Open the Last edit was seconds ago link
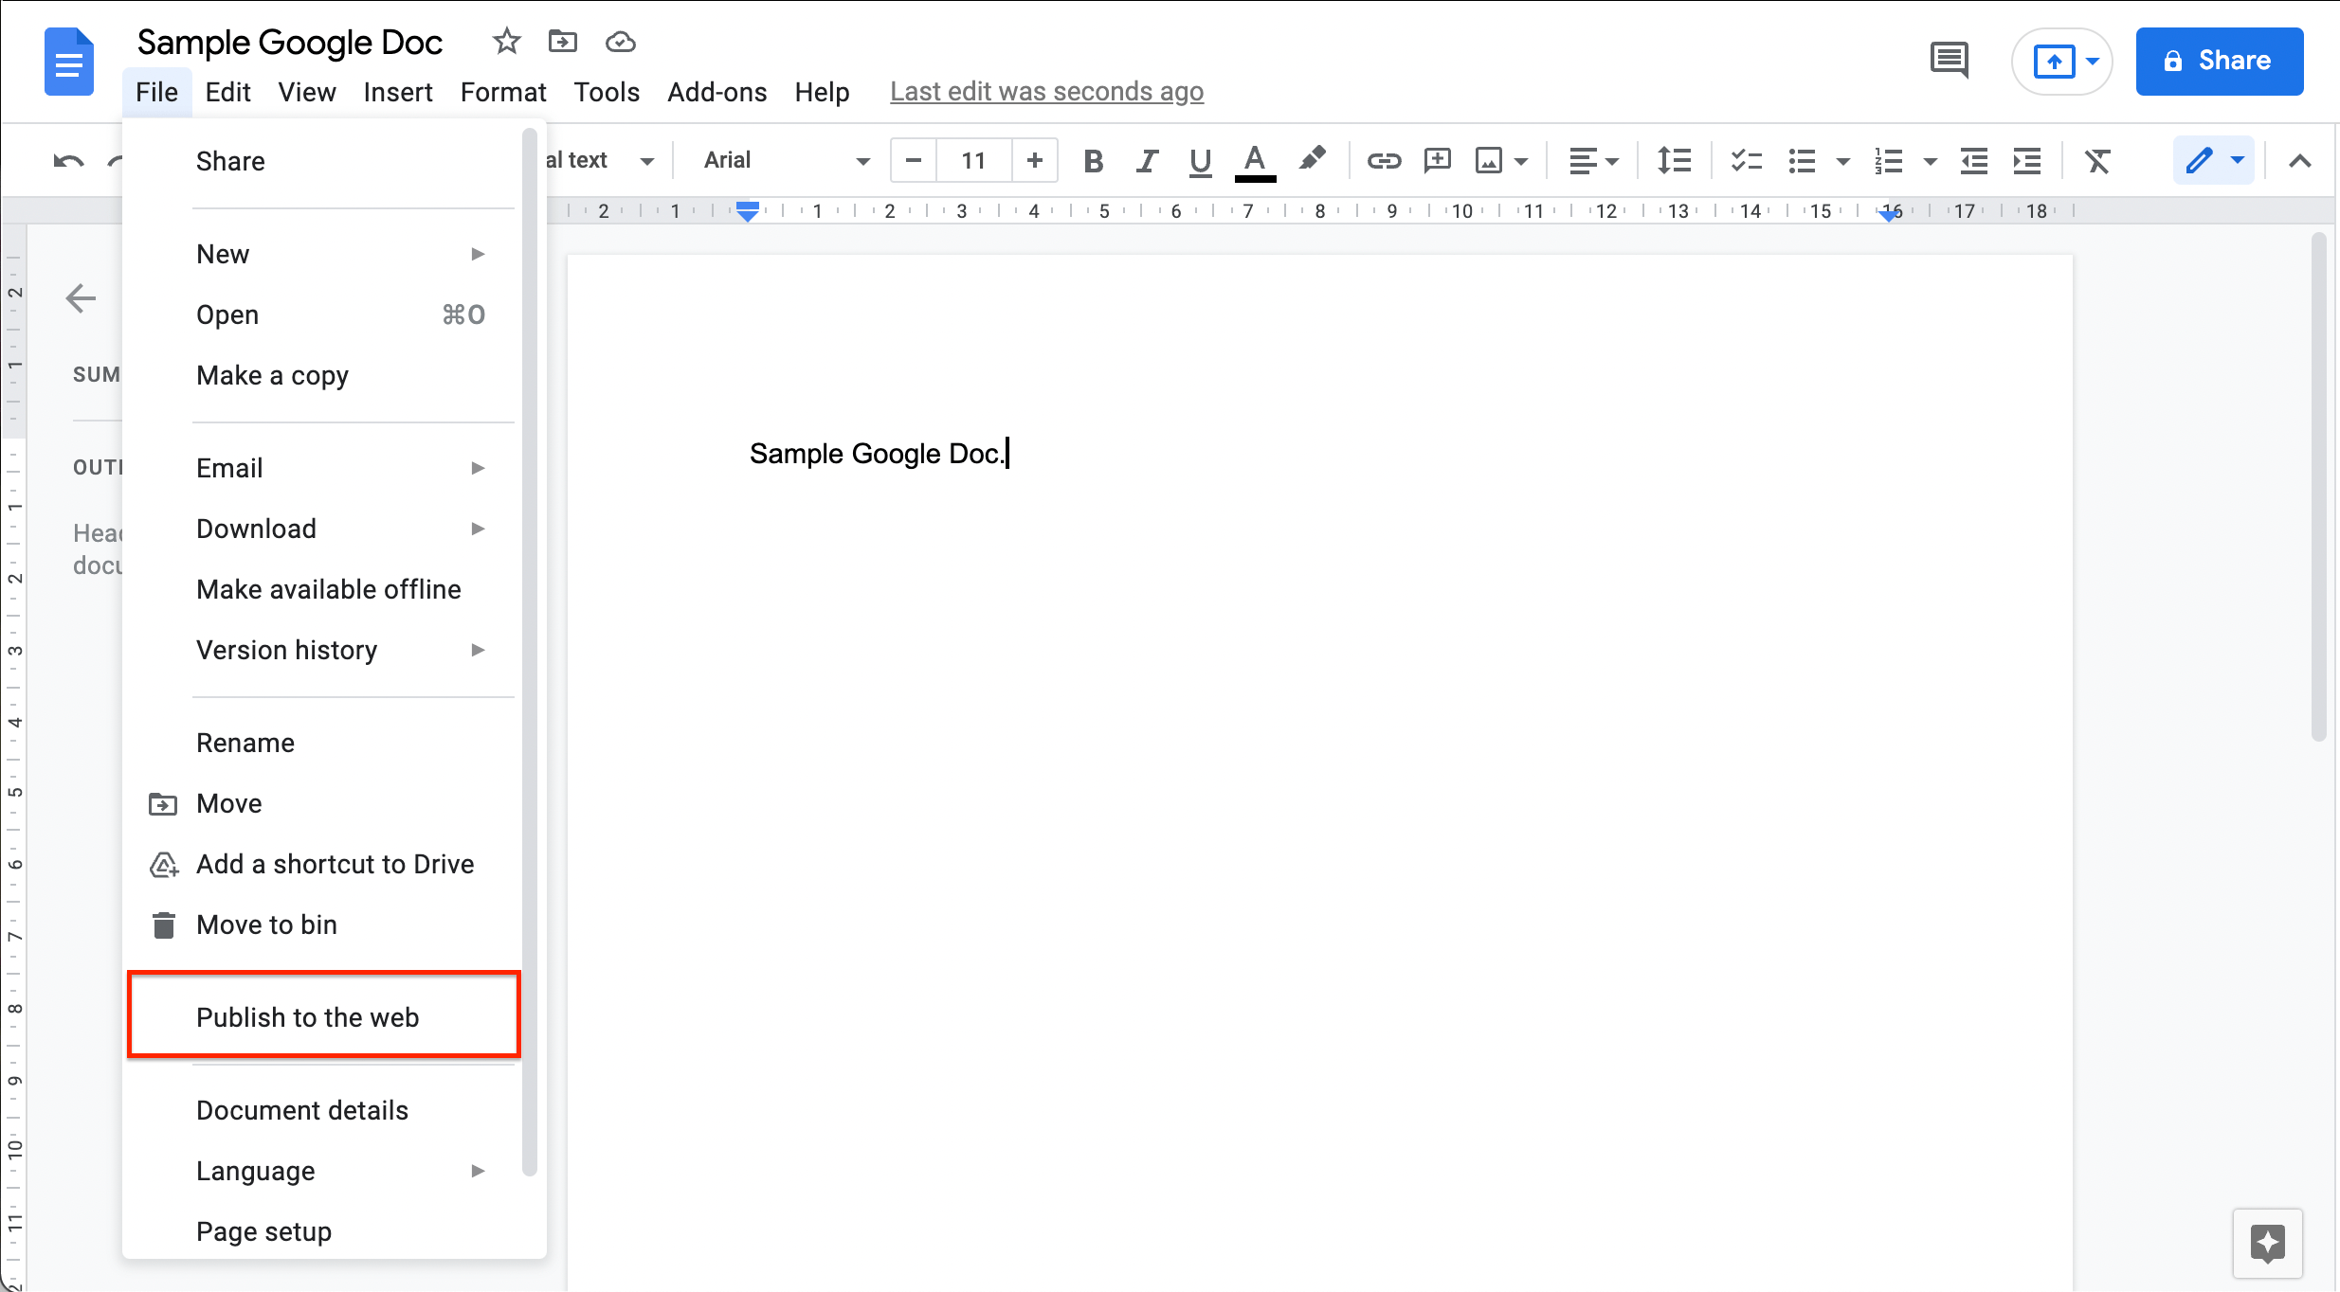 coord(1046,92)
